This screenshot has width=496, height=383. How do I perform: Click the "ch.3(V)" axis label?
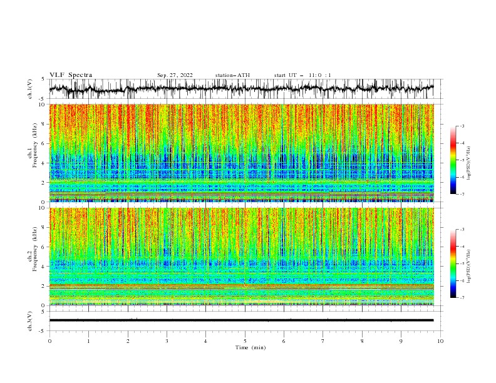click(x=30, y=321)
